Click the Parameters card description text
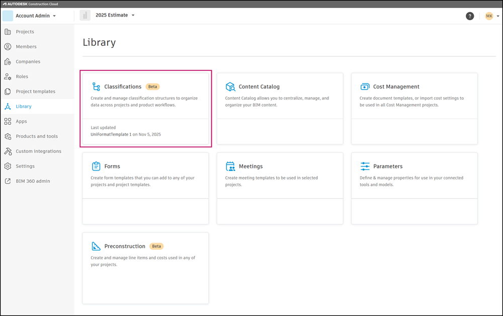Viewport: 503px width, 316px height. tap(411, 181)
